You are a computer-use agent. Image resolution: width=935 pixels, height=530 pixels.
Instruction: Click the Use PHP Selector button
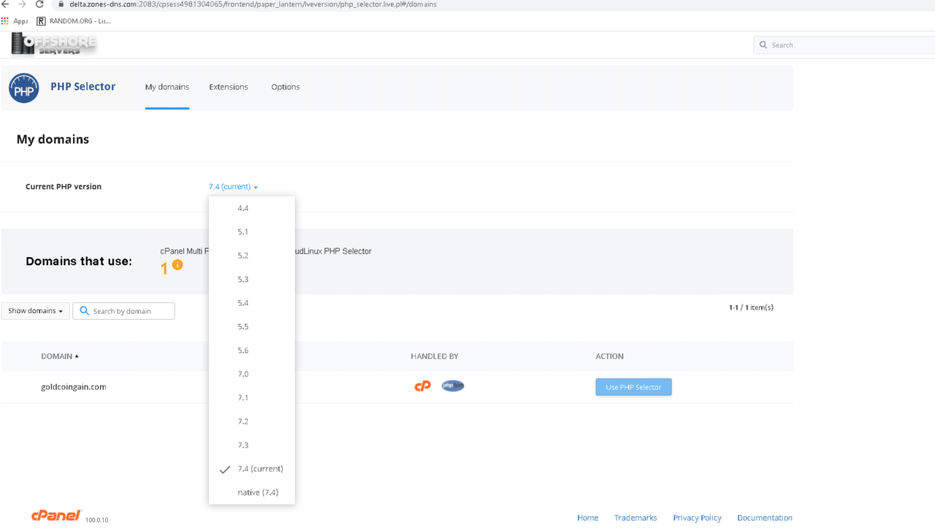pyautogui.click(x=633, y=387)
